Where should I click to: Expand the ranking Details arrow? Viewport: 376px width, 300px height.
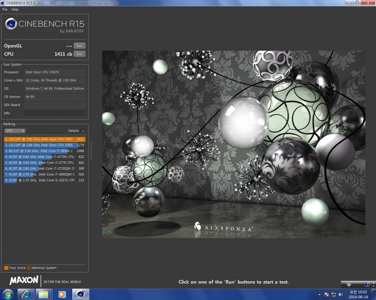pyautogui.click(x=83, y=131)
